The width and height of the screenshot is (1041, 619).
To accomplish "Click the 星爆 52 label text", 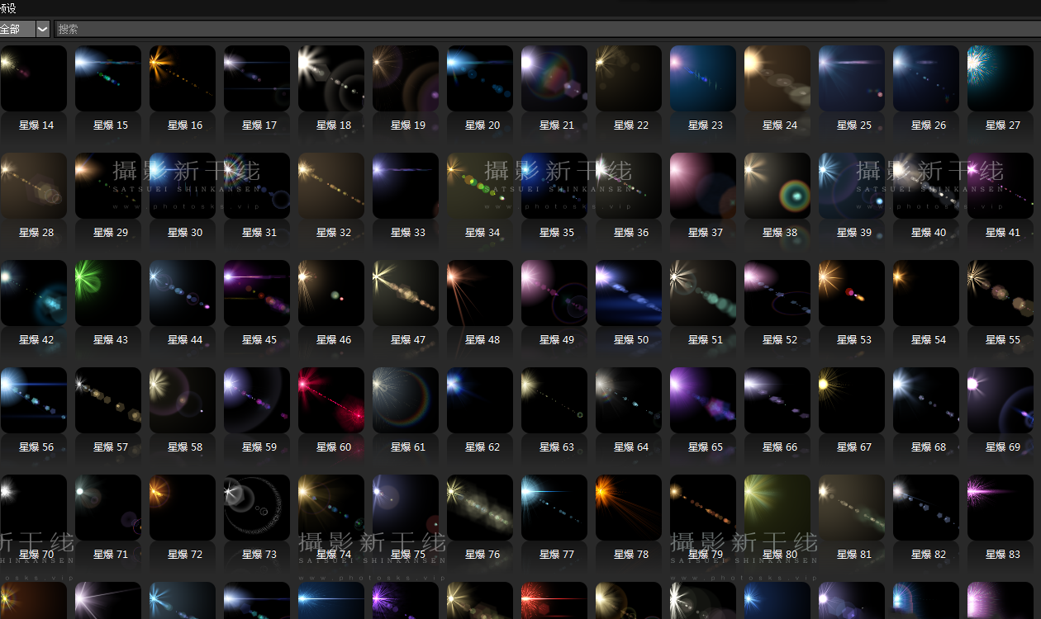I will (780, 340).
